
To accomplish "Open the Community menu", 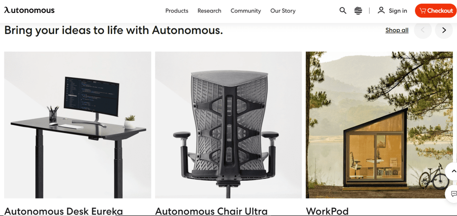I will [x=246, y=11].
